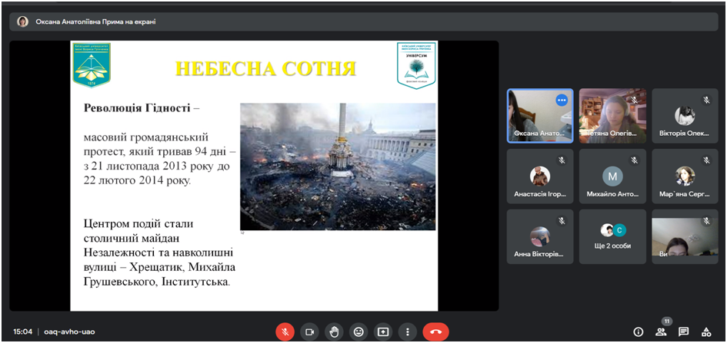The height and width of the screenshot is (343, 727).
Task: Show the participants list icon with 11 badge
Action: 661,331
